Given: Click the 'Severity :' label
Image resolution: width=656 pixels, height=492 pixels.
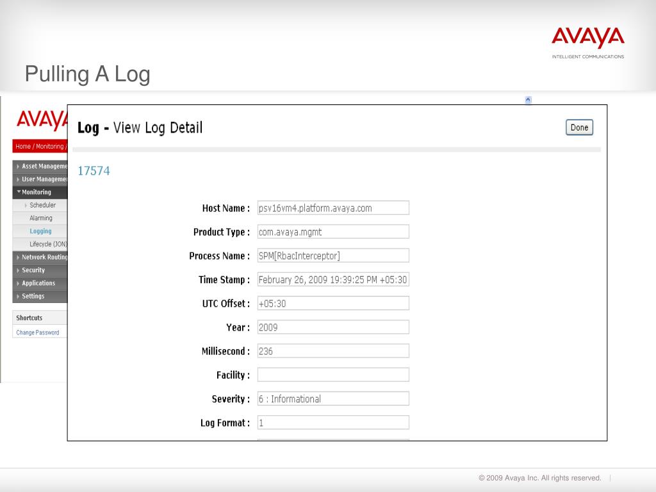Looking at the screenshot, I should (231, 398).
